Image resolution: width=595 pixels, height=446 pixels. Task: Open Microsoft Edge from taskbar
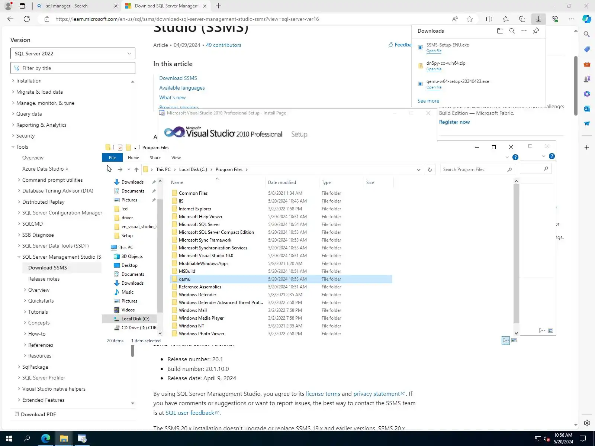pos(45,439)
